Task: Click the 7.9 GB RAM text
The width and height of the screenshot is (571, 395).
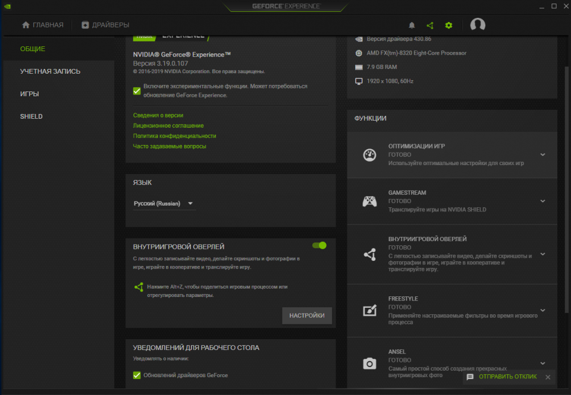Action: click(382, 67)
